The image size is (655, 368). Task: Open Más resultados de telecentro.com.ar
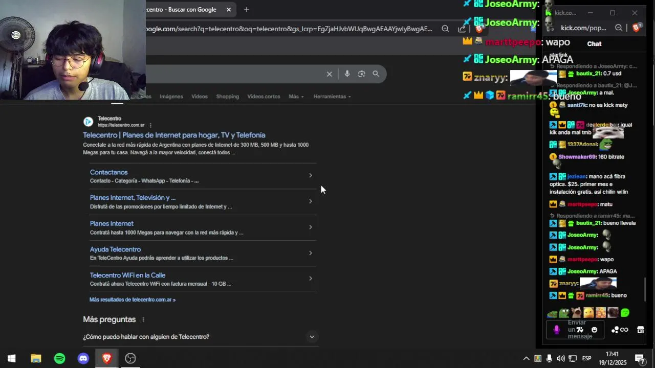point(133,300)
